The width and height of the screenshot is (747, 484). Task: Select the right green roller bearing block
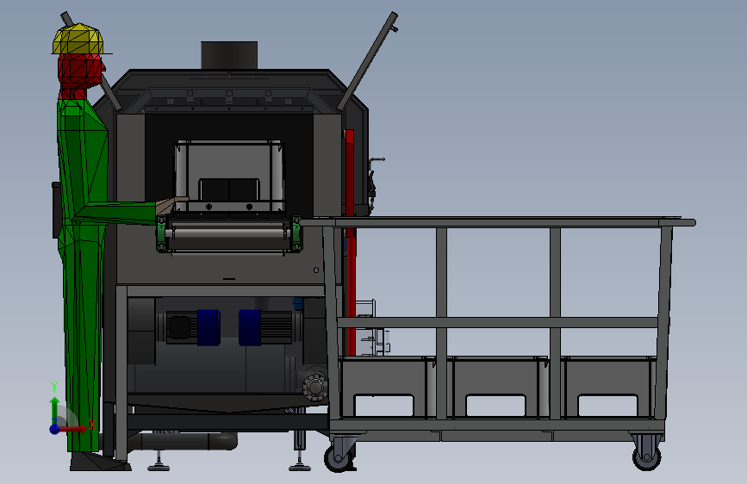coord(296,233)
